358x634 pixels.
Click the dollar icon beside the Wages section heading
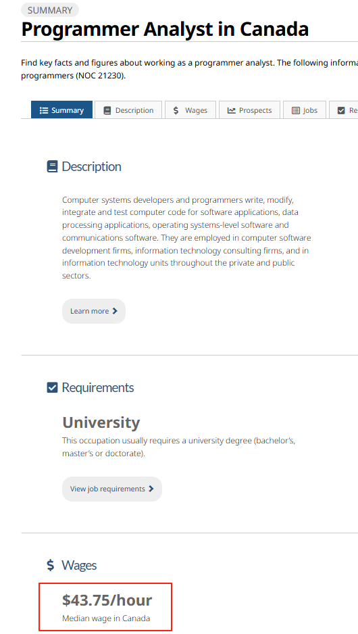[x=51, y=565]
